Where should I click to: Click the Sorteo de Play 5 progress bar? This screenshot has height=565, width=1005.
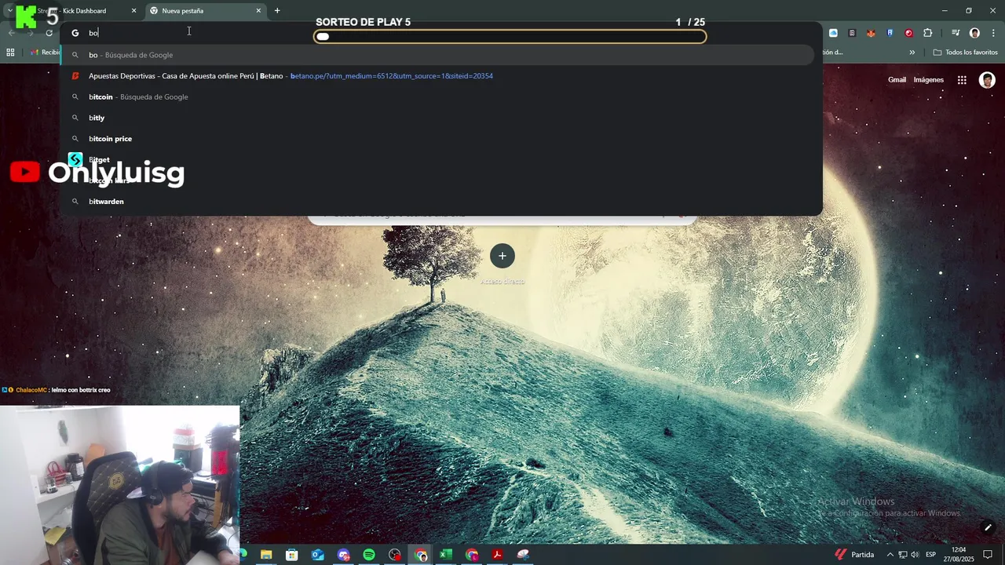[x=510, y=36]
